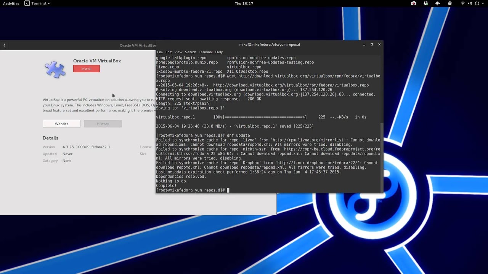Minimize the terminal window
Viewport: 488px width, 274px height.
pos(364,45)
